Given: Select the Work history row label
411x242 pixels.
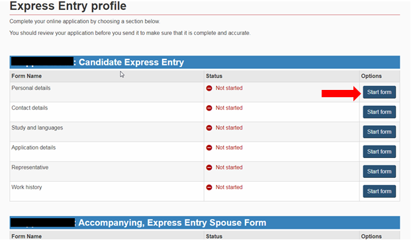Looking at the screenshot, I should pyautogui.click(x=26, y=187).
